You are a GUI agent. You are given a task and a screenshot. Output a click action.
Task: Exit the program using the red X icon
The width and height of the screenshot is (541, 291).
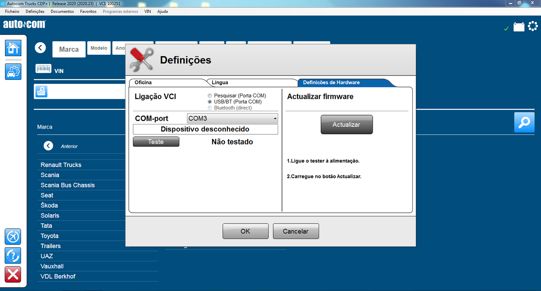[x=12, y=275]
